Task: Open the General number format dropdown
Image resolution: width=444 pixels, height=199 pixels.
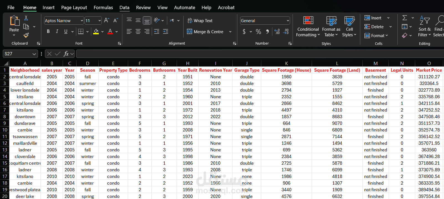Action: (x=288, y=20)
